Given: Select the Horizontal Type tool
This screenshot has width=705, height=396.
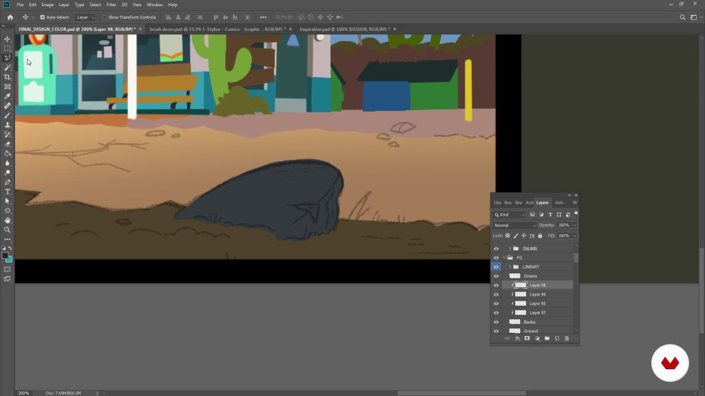Looking at the screenshot, I should click(8, 192).
